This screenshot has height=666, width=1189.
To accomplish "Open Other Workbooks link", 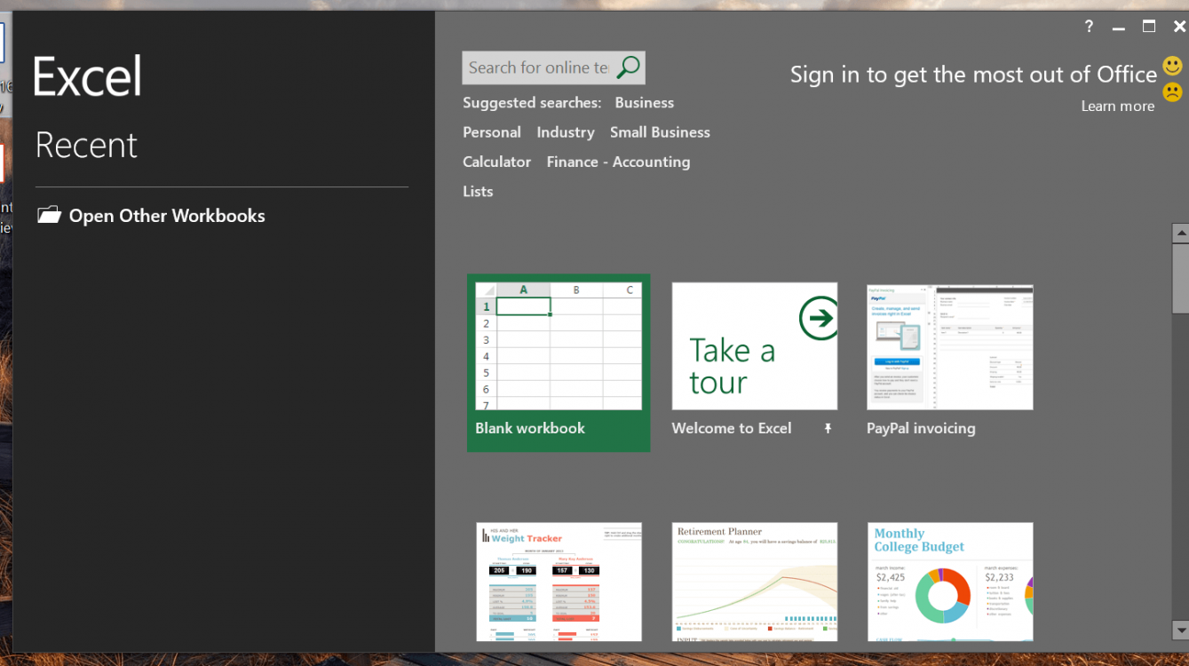I will coord(167,216).
